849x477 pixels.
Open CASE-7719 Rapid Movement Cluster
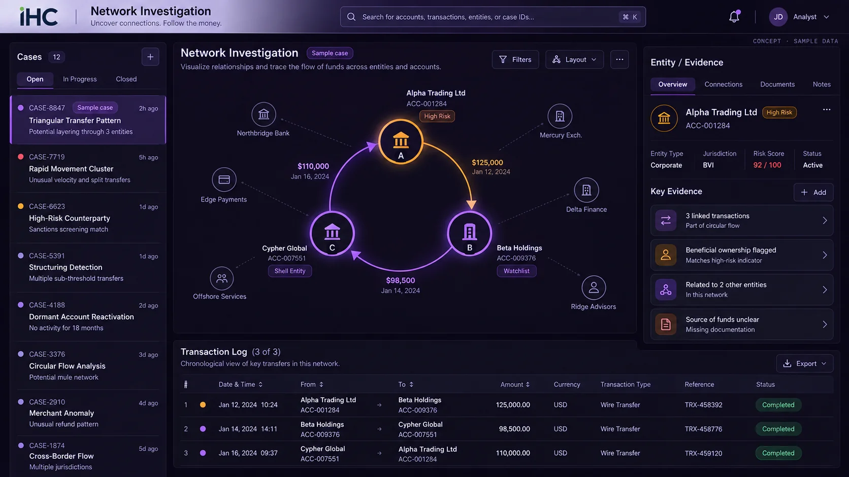click(88, 168)
